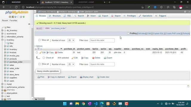Image resolution: width=191 pixels, height=107 pixels.
Task: Collapse the inventory database node
Action: click(x=2, y=40)
